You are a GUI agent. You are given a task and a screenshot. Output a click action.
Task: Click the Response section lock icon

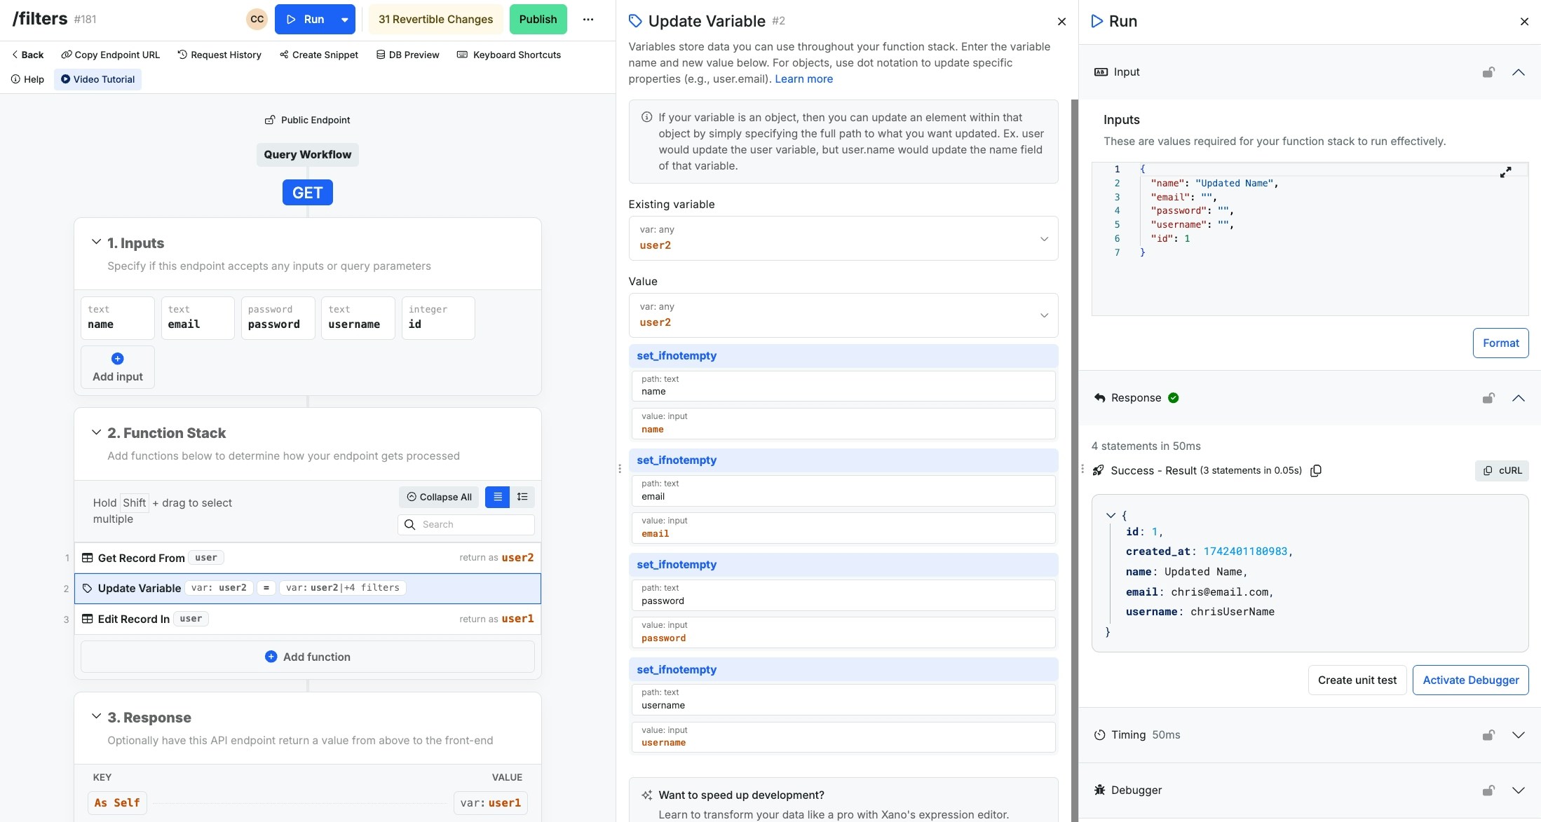point(1488,398)
